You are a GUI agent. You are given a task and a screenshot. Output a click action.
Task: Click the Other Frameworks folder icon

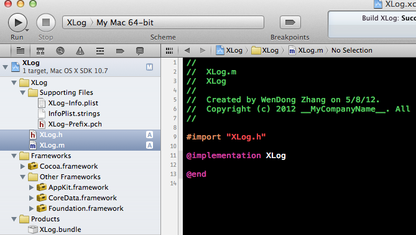pyautogui.click(x=33, y=177)
